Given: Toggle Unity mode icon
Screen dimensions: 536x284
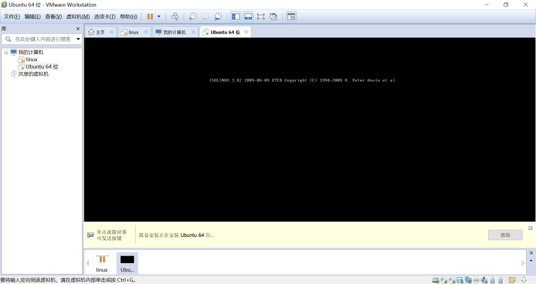Looking at the screenshot, I should [273, 17].
